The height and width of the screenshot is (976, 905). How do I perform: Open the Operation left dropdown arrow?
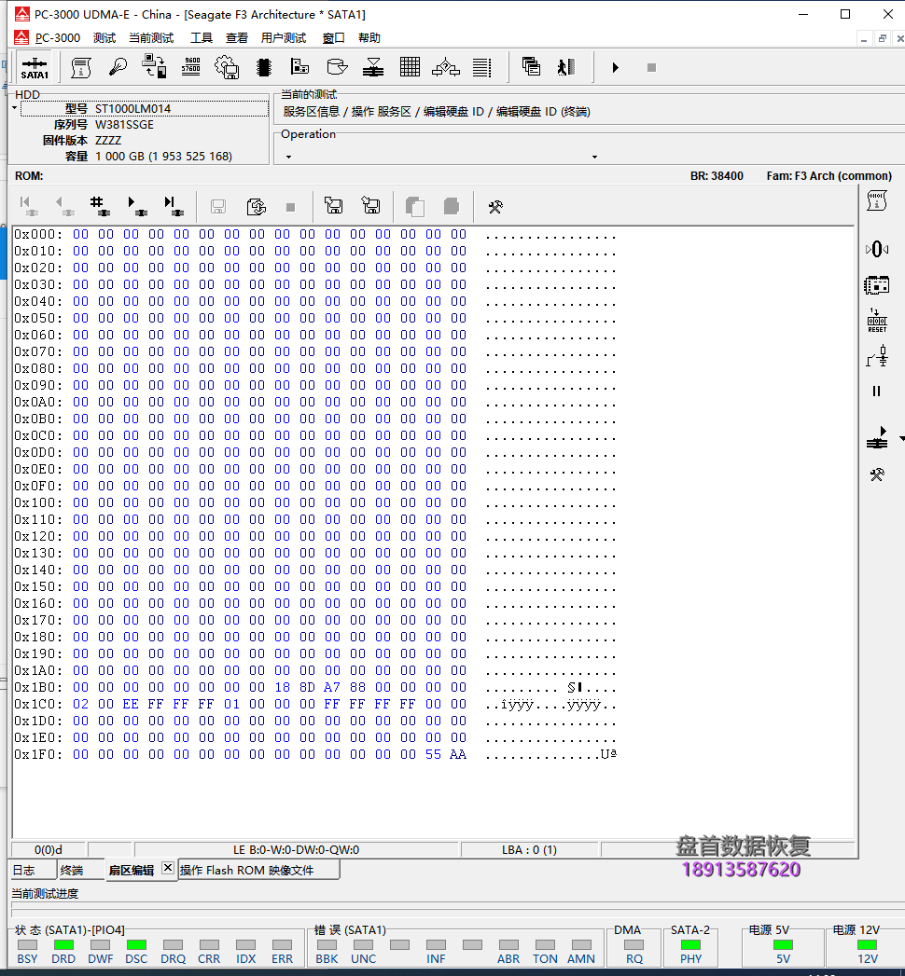pos(288,157)
